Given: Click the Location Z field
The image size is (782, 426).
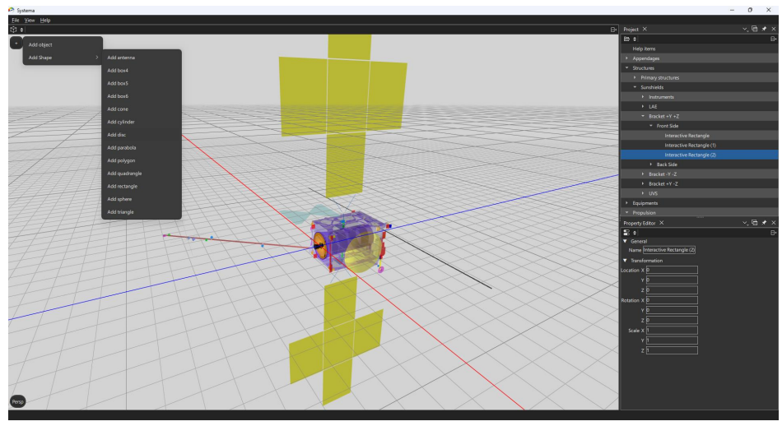Looking at the screenshot, I should click(672, 290).
